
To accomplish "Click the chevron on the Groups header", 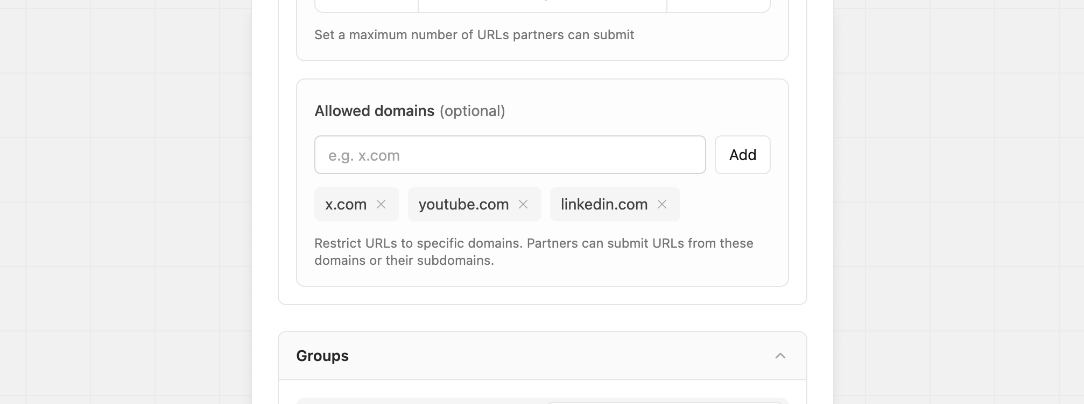I will [x=779, y=355].
